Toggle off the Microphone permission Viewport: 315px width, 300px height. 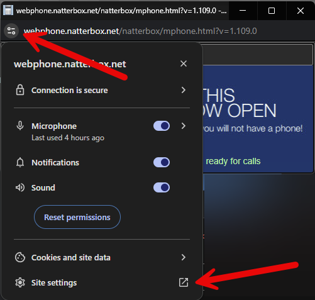[x=162, y=126]
